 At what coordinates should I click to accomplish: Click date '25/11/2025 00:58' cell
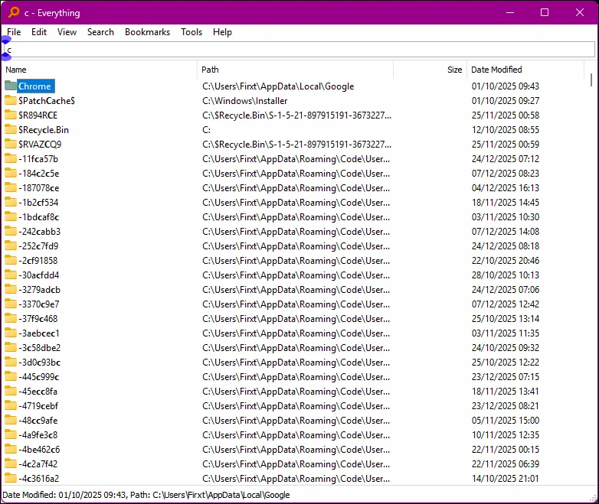(506, 115)
